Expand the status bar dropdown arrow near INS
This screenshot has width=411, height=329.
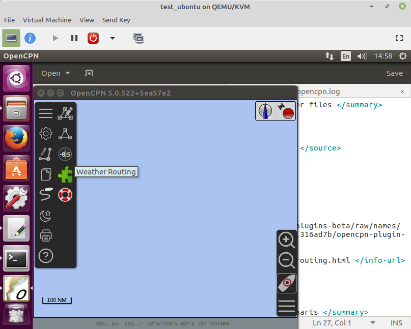373,323
